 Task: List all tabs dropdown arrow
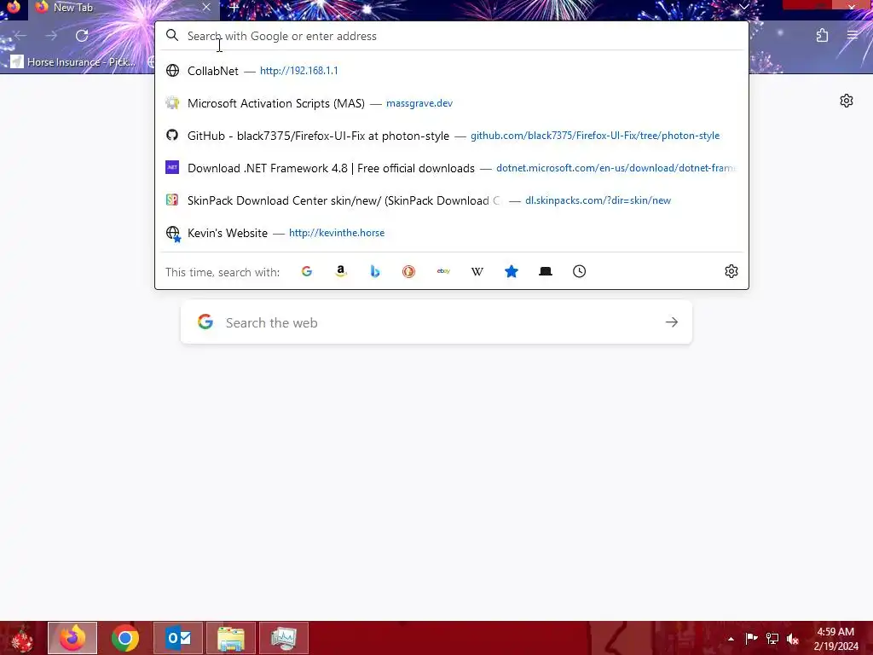(x=743, y=7)
